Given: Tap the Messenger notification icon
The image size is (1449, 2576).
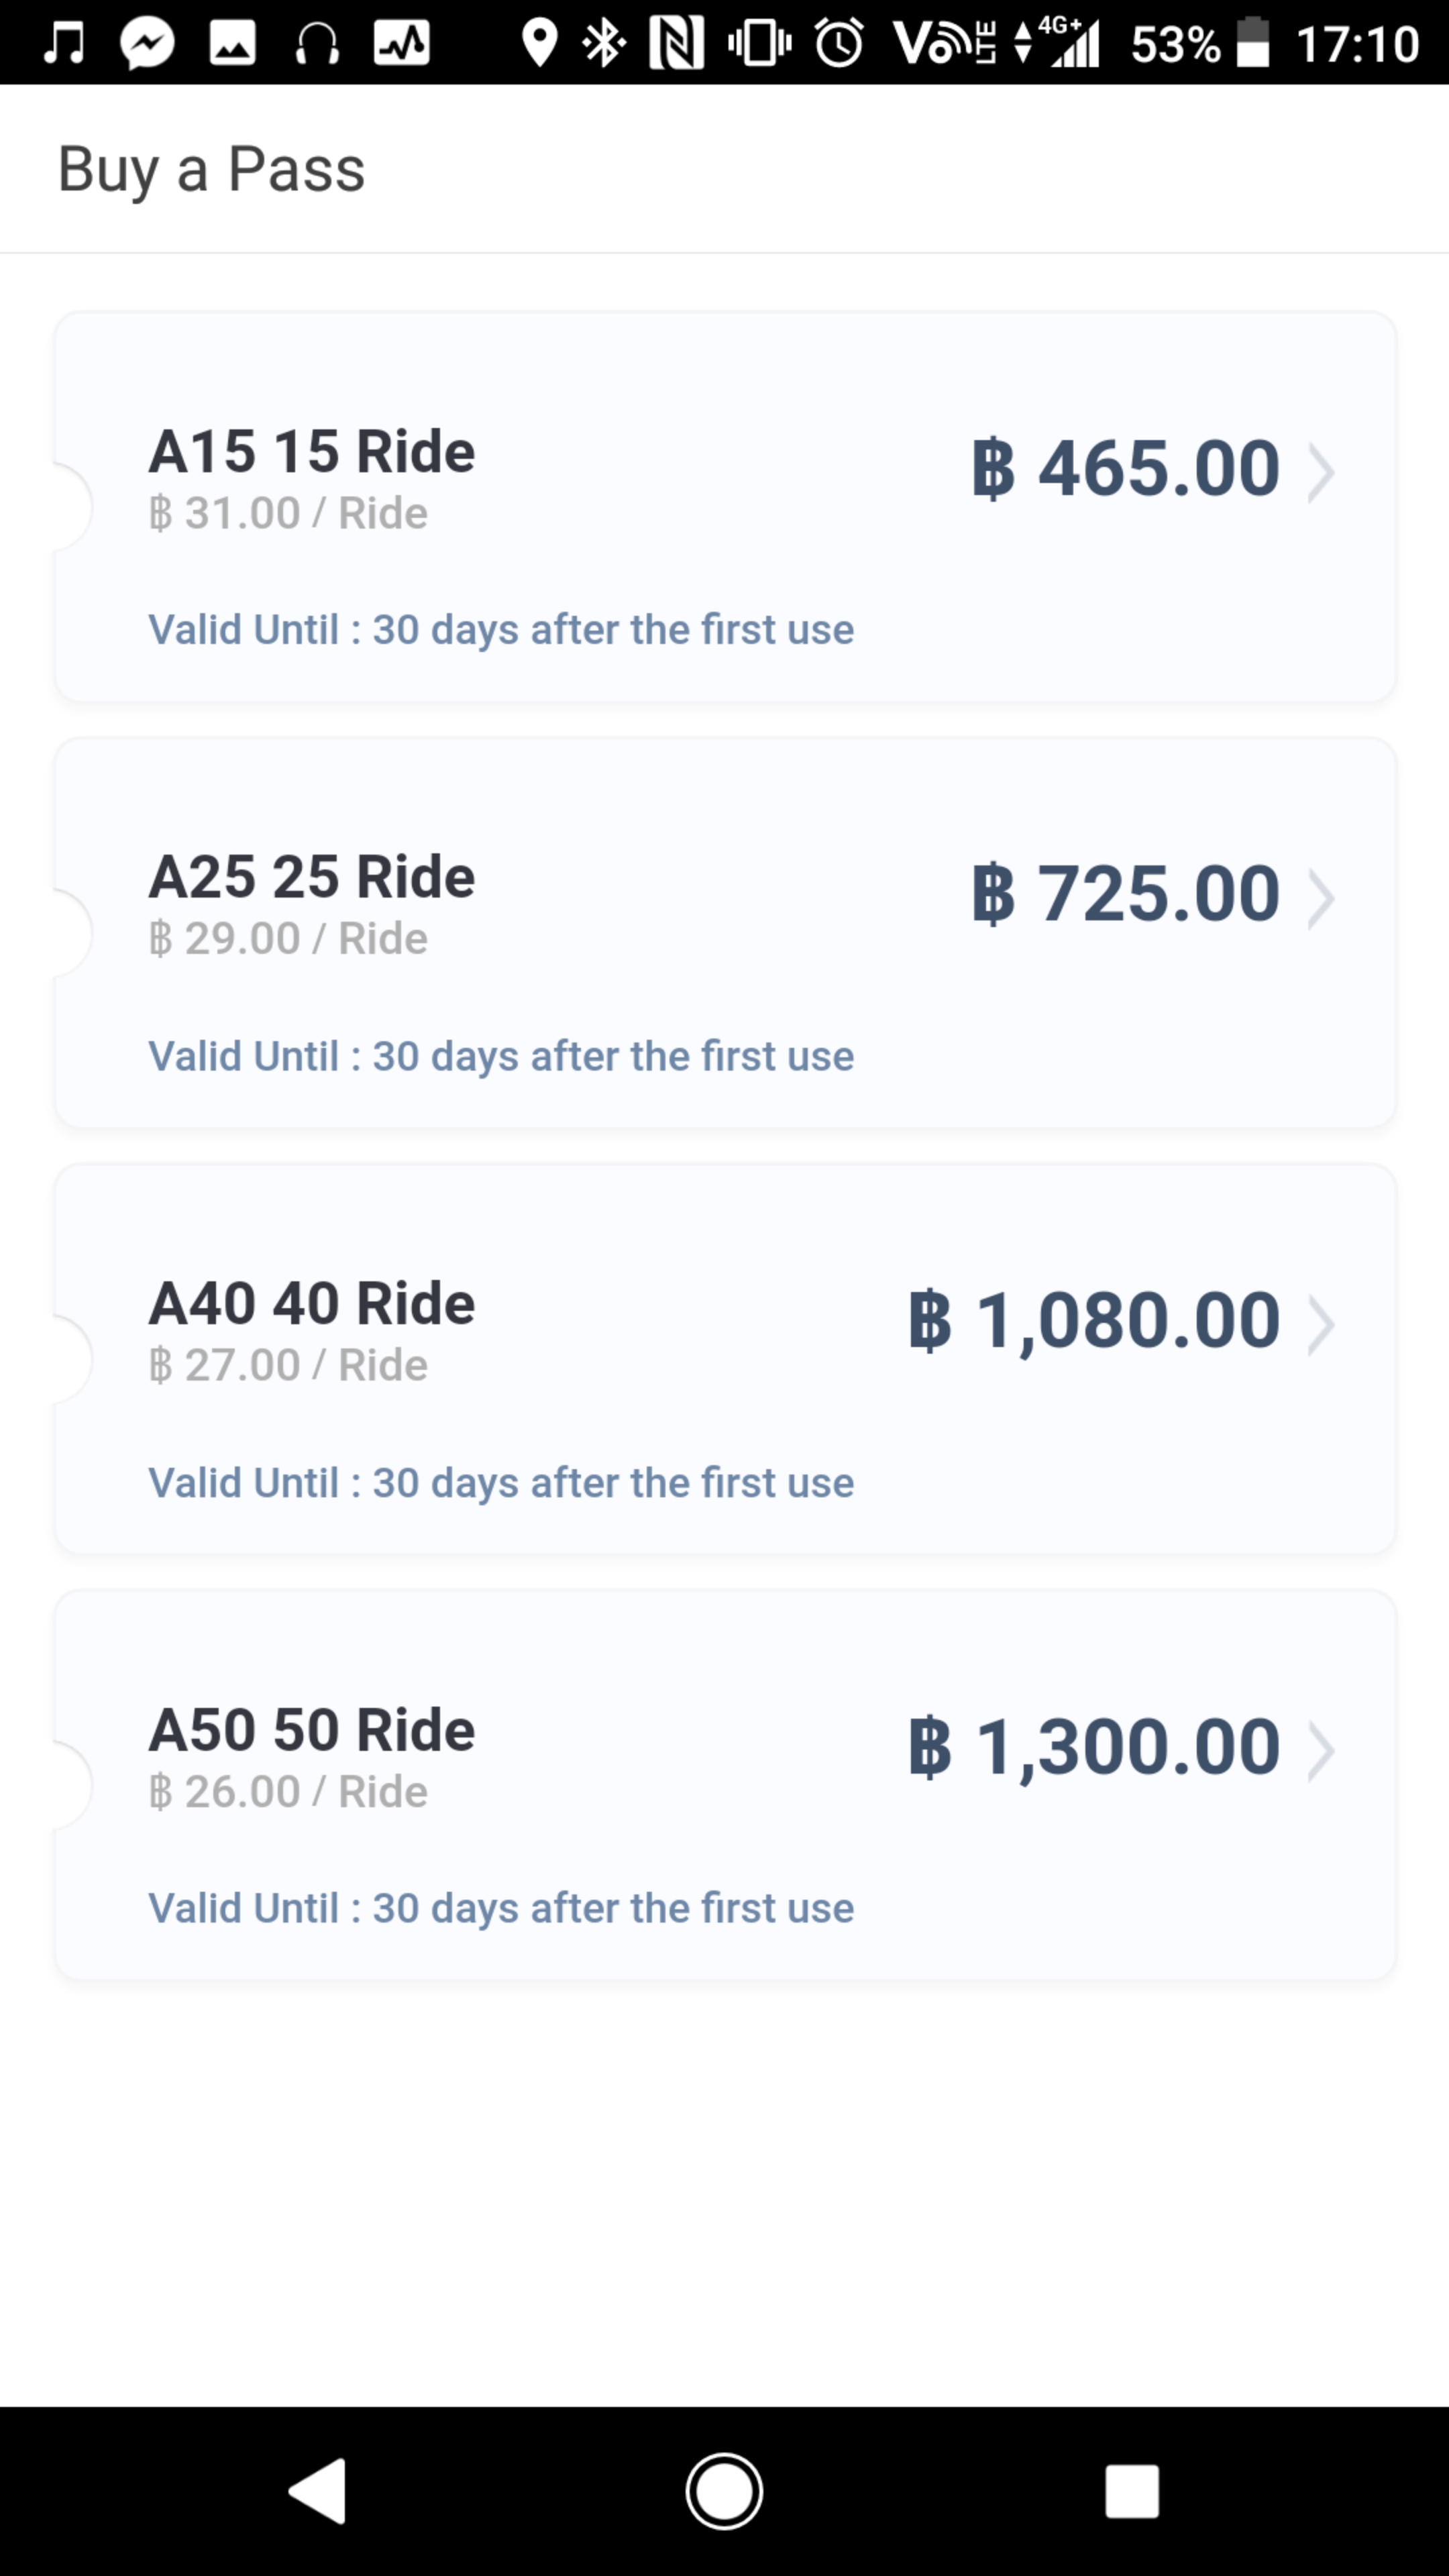Looking at the screenshot, I should coord(147,43).
